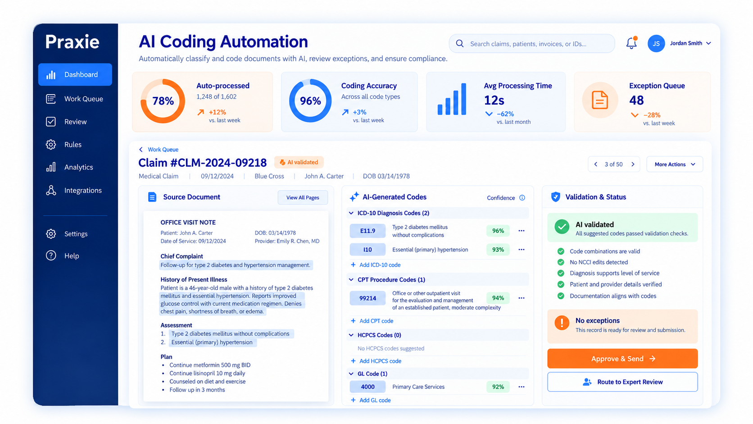Viewport: 753px width, 424px height.
Task: Open Dashboard in the sidebar
Action: [75, 74]
